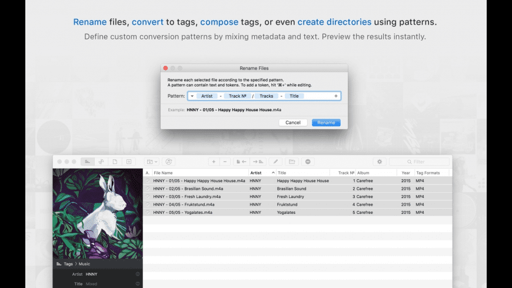Add a token with the plus button
Viewport: 512px width, 288px height.
[x=335, y=96]
